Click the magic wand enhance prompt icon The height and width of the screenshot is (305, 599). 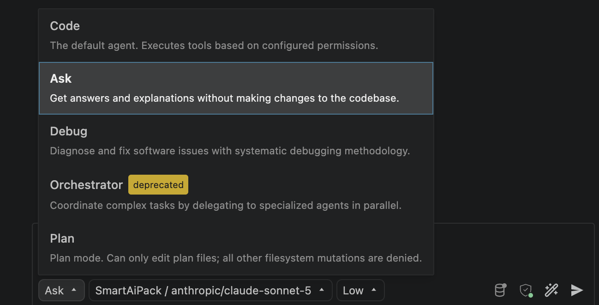point(551,290)
